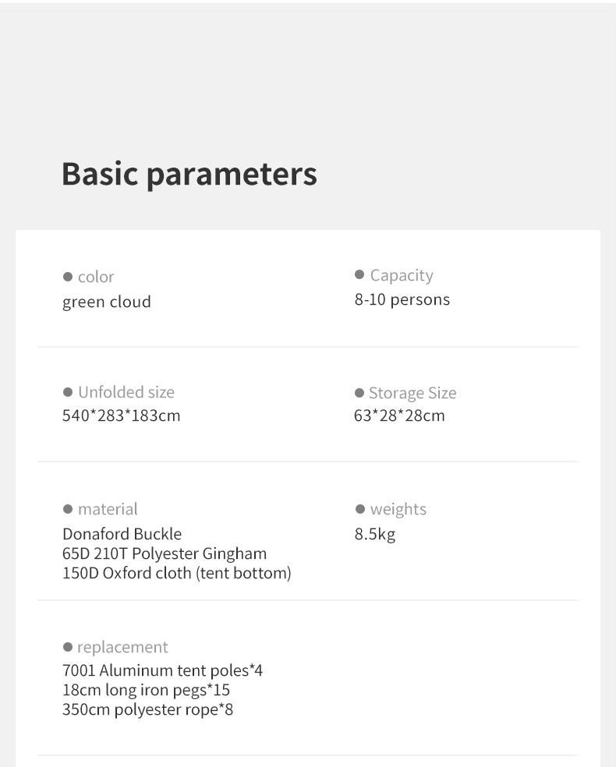Click the 8.5kg weight value
Screen dimensions: 616x767
tap(374, 535)
